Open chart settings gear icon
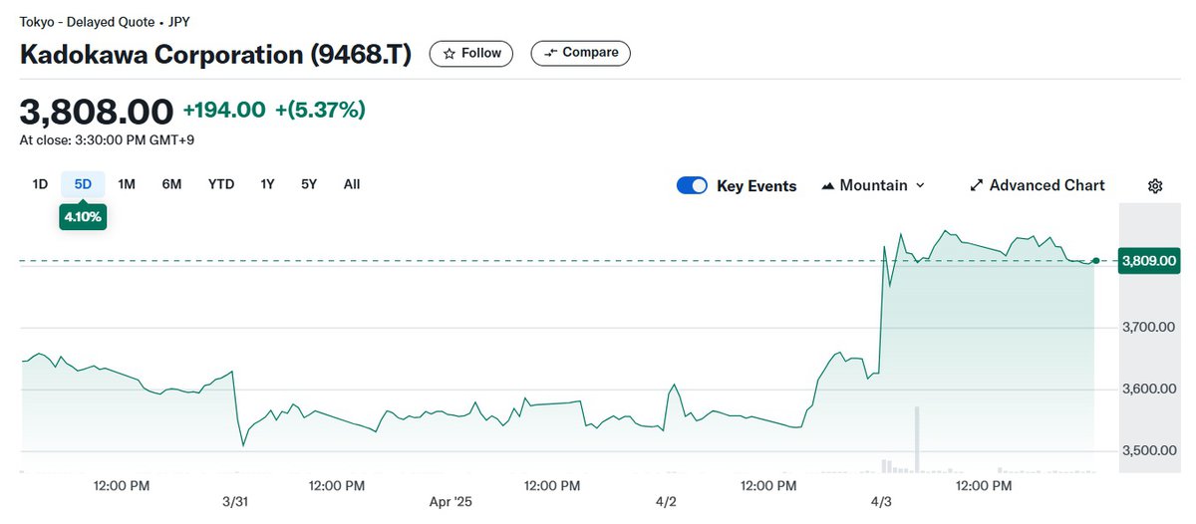The height and width of the screenshot is (524, 1196). 1155,185
